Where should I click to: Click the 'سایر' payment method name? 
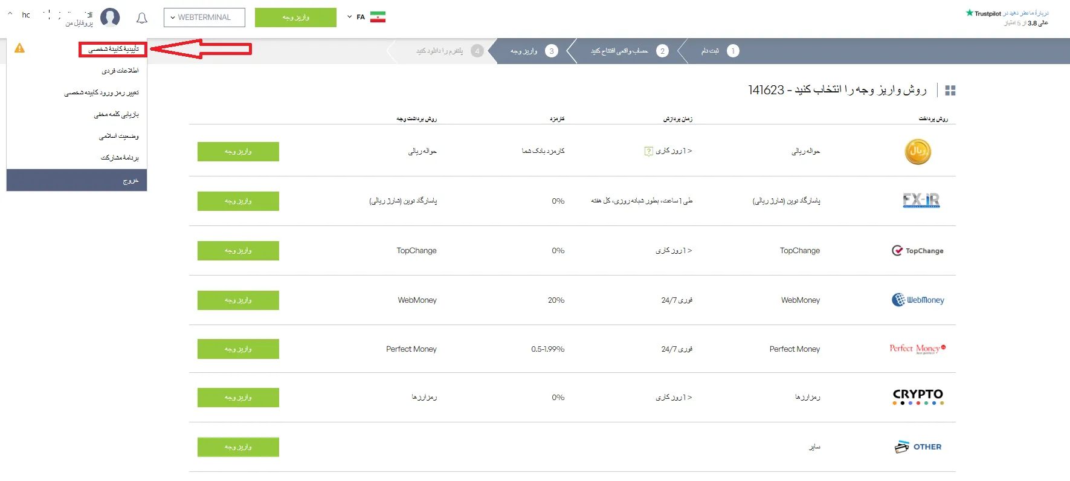[x=815, y=447]
